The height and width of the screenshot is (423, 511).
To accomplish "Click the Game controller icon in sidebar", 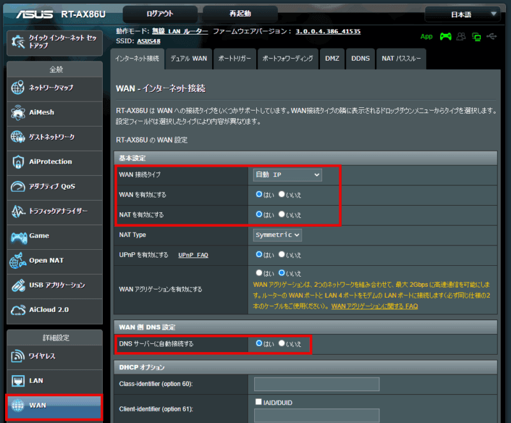I will coord(18,236).
